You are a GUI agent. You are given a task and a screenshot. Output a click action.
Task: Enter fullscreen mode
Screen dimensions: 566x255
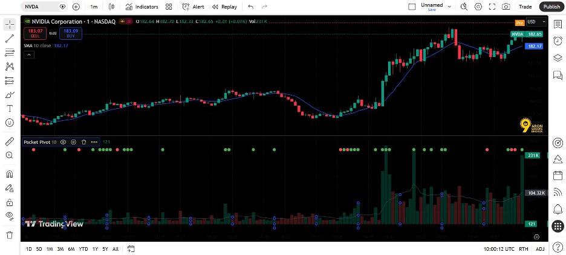492,7
